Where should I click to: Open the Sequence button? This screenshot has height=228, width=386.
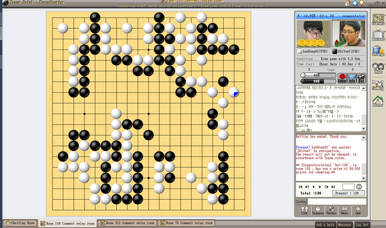(x=318, y=211)
